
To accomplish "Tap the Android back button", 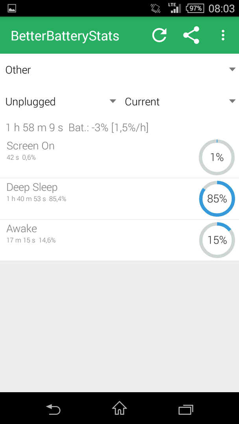I will pyautogui.click(x=53, y=409).
